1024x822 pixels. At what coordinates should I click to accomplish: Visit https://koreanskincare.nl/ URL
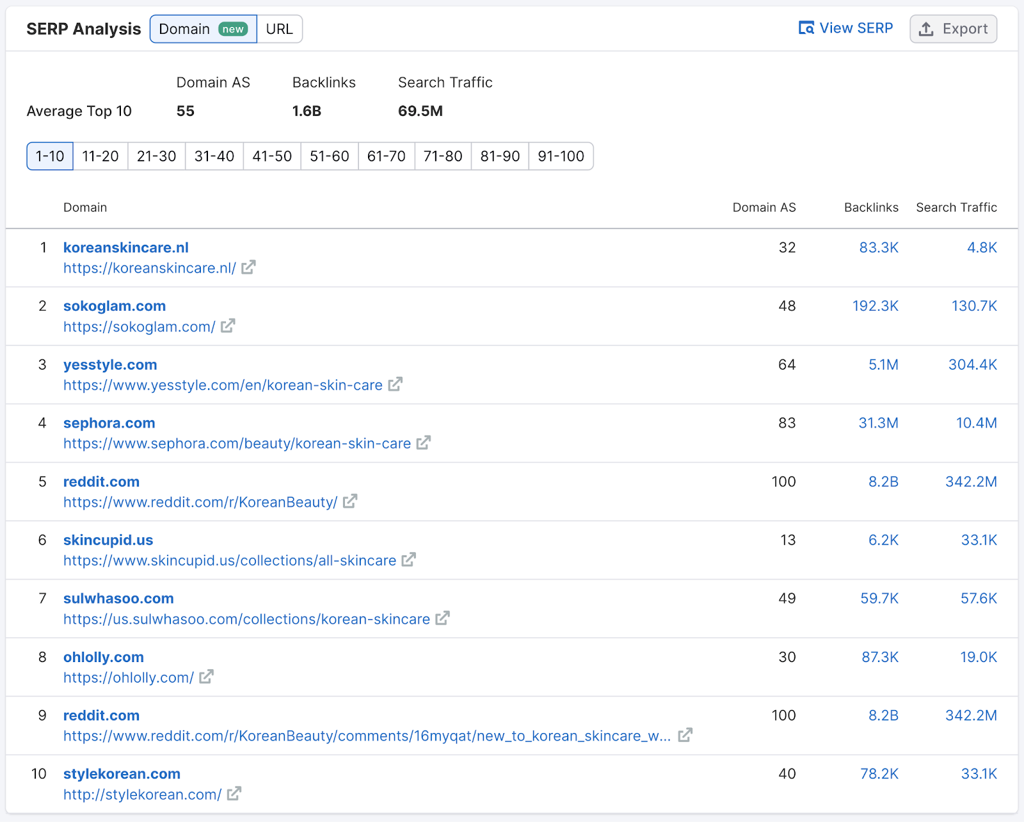pos(150,268)
